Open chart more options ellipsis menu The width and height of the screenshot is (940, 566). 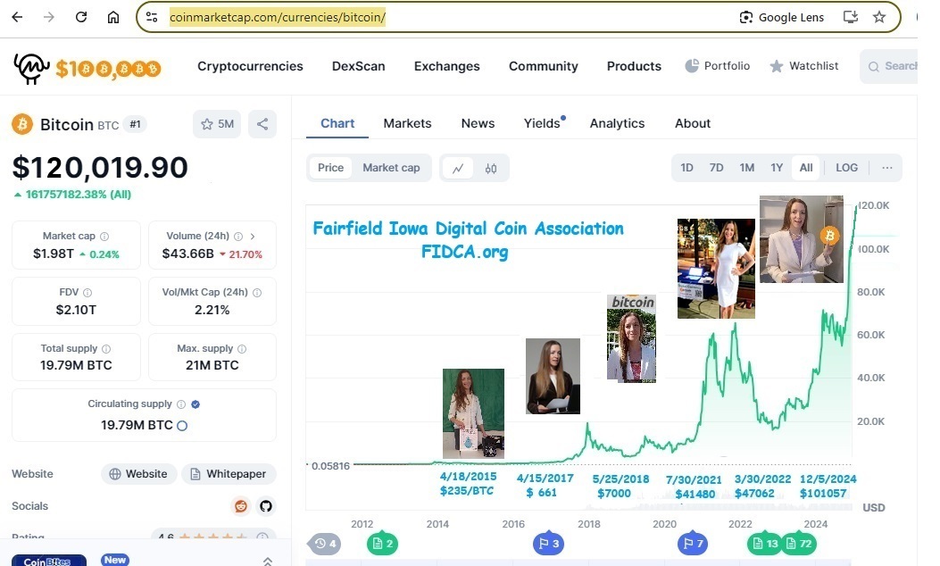[x=887, y=168]
